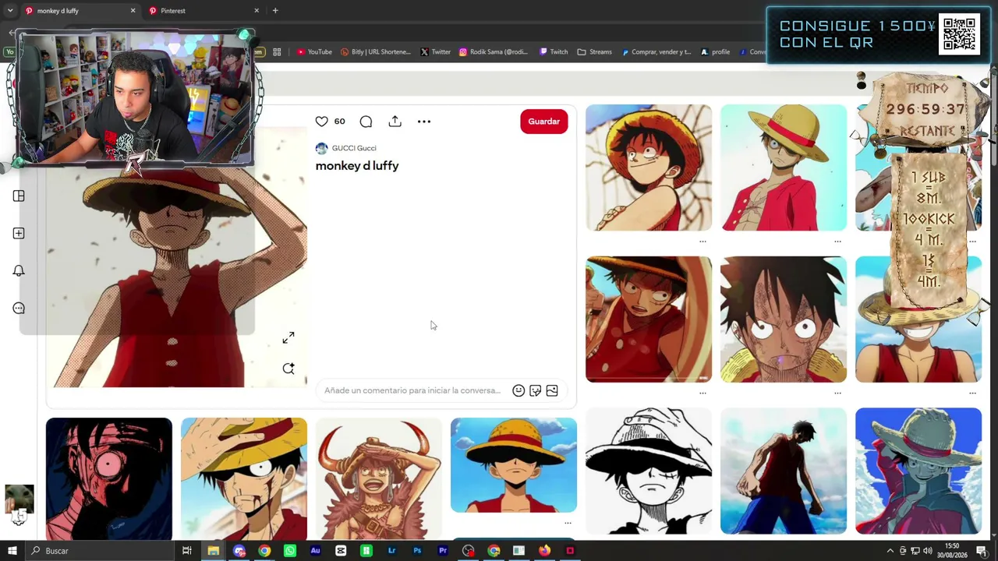This screenshot has height=561, width=998.
Task: Open Adobe Lightroom from the taskbar
Action: coord(391,551)
